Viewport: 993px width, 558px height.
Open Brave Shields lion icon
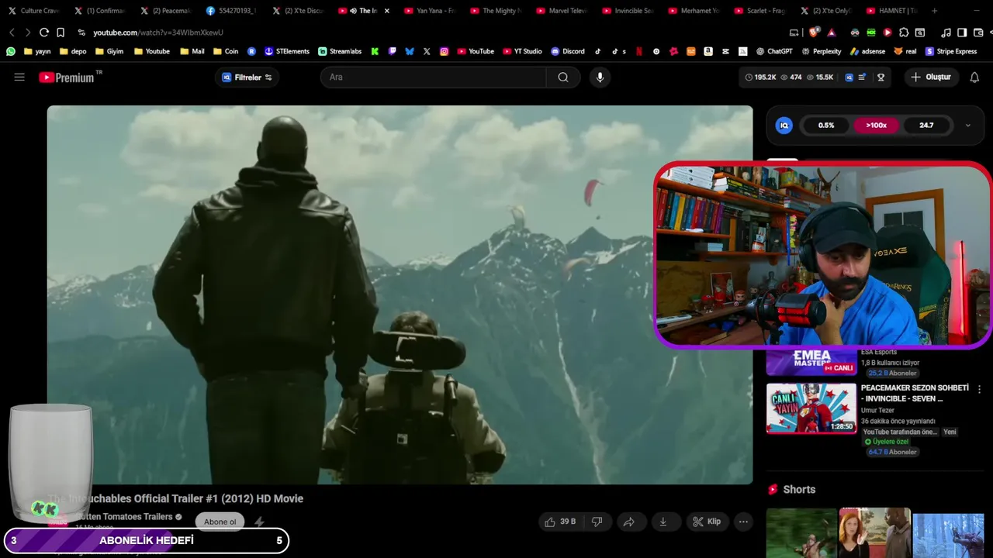[814, 33]
